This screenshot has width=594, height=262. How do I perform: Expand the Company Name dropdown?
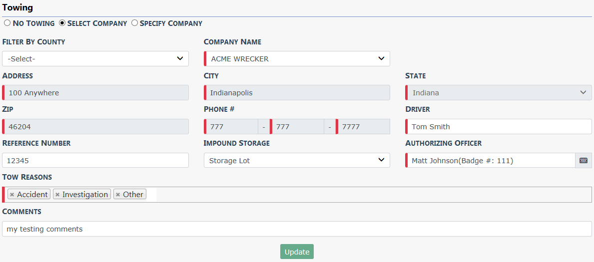pos(297,59)
